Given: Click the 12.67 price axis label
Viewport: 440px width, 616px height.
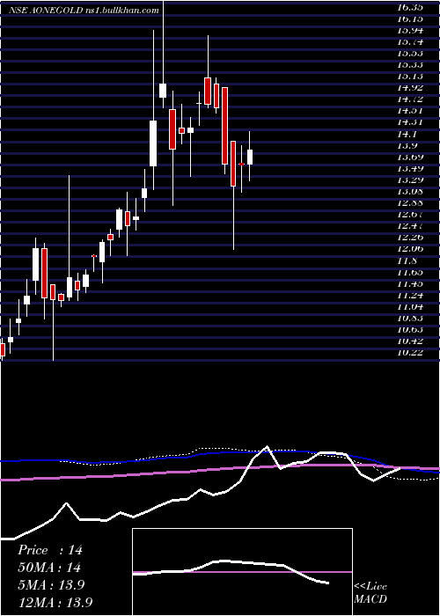Looking at the screenshot, I should tap(409, 214).
